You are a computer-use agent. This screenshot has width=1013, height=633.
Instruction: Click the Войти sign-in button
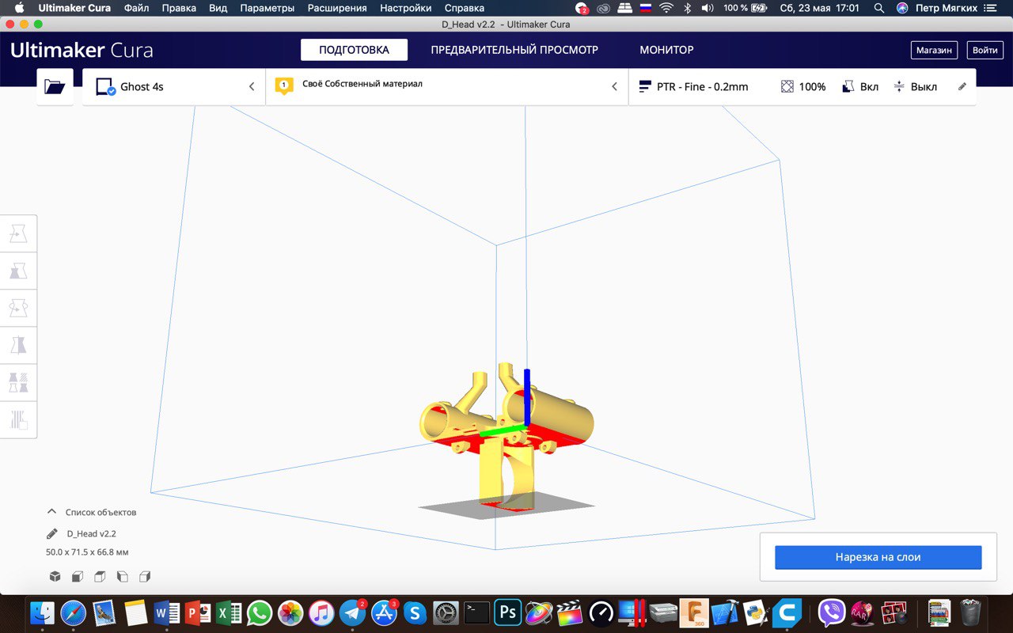point(985,50)
